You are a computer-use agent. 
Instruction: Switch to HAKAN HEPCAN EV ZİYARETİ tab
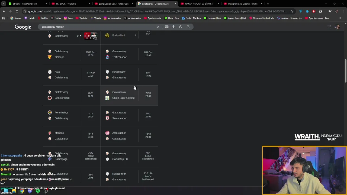tap(200, 4)
